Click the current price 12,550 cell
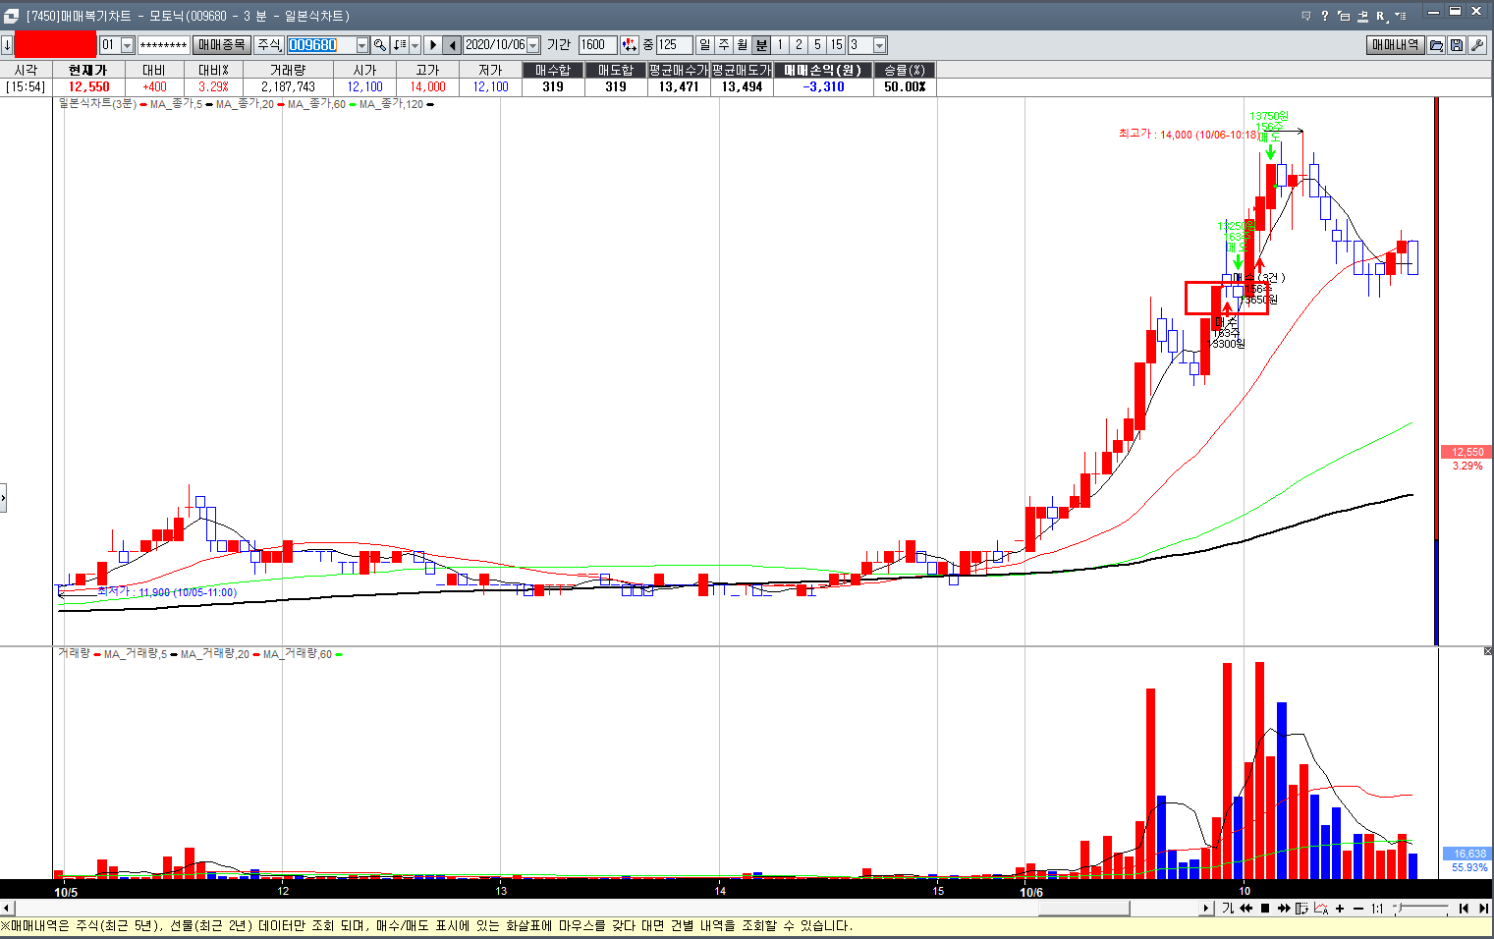Screen dimensions: 1494x939 click(88, 86)
